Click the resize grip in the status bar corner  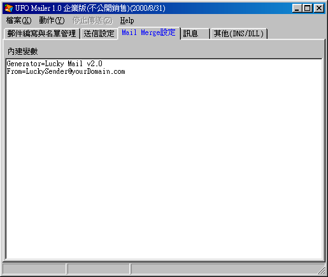coord(321,270)
